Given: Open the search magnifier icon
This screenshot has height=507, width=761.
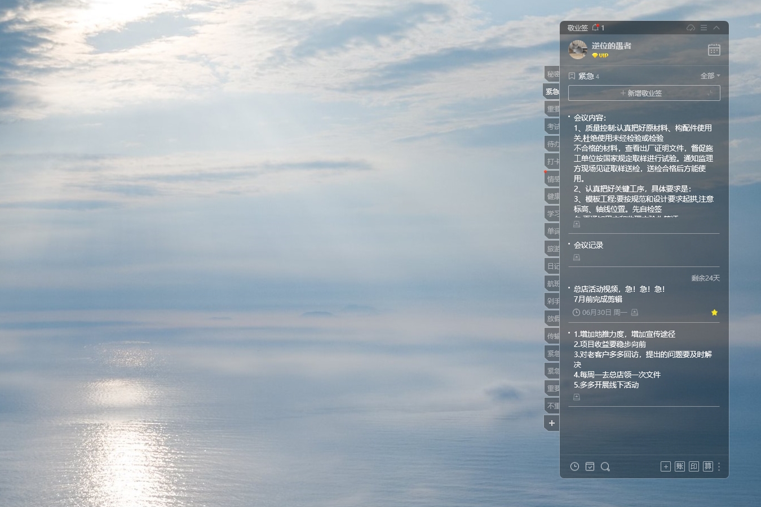Looking at the screenshot, I should pos(605,466).
